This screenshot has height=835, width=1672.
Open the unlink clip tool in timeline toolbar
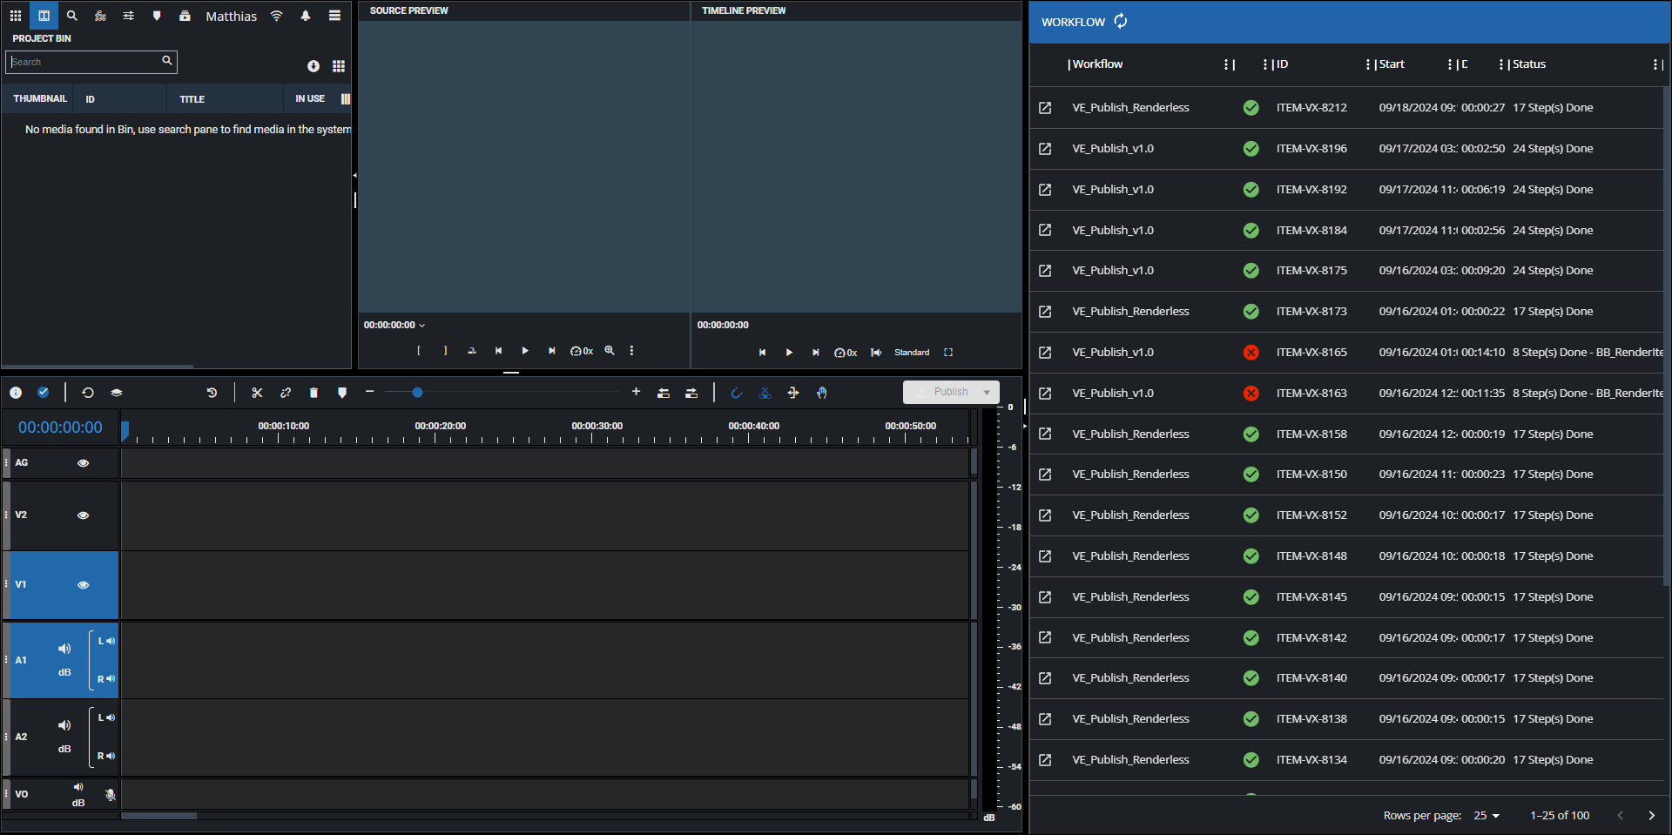(x=285, y=393)
